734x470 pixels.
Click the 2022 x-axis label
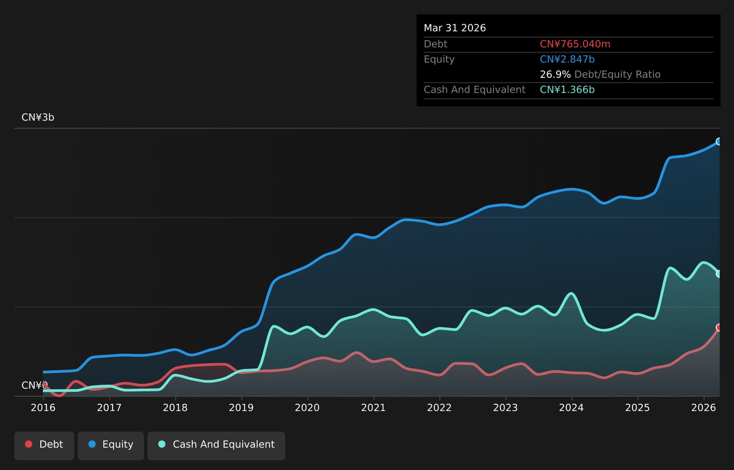(439, 408)
